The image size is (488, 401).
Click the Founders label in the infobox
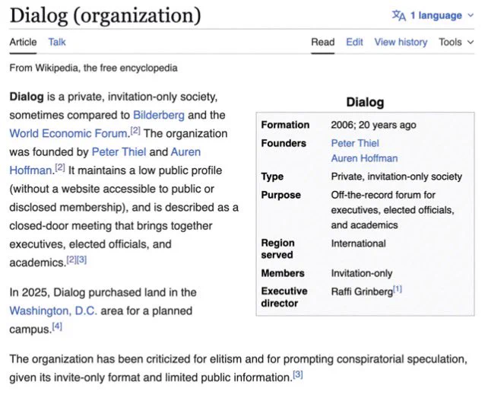(284, 143)
